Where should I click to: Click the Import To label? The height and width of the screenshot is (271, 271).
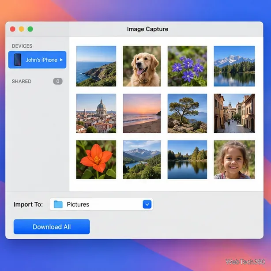(x=28, y=204)
